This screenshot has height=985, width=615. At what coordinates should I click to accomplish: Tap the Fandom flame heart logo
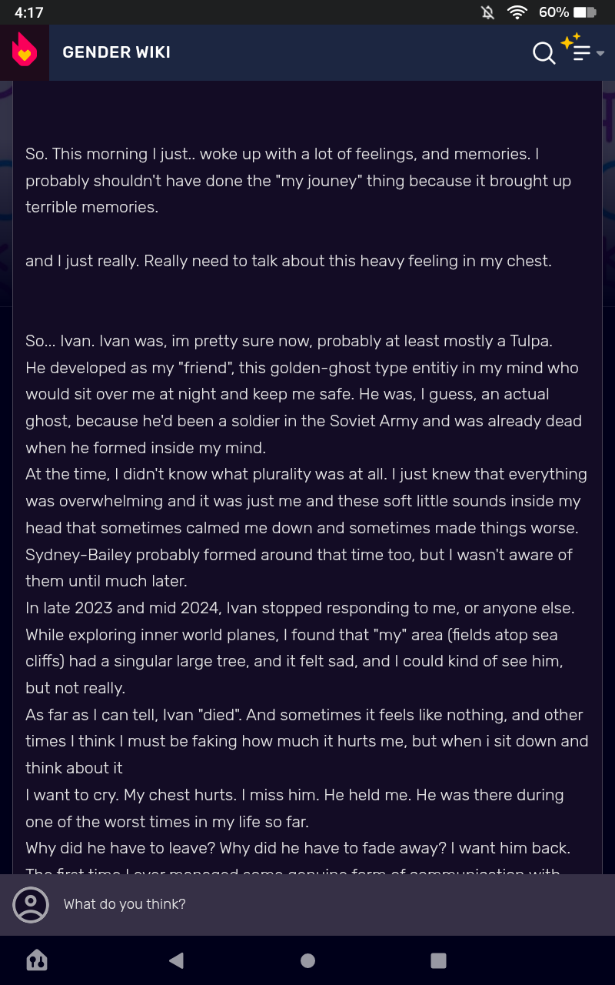[25, 52]
